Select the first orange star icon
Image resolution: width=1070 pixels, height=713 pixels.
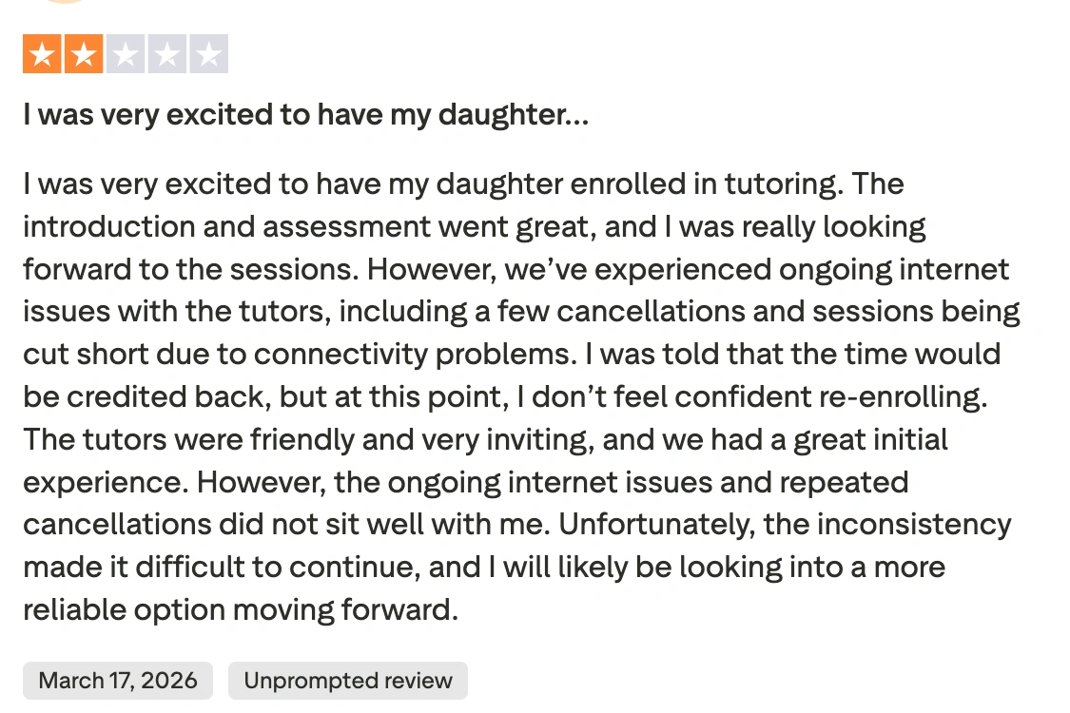(x=40, y=54)
